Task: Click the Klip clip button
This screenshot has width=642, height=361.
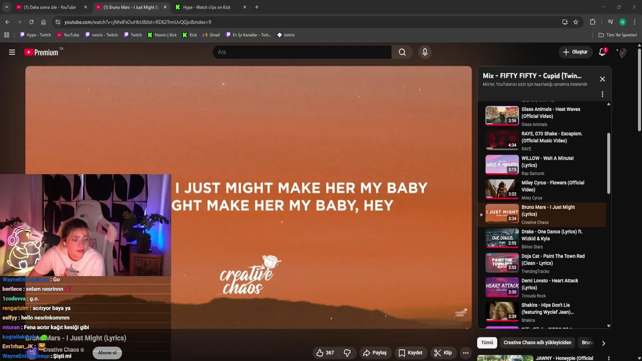Action: click(x=443, y=353)
